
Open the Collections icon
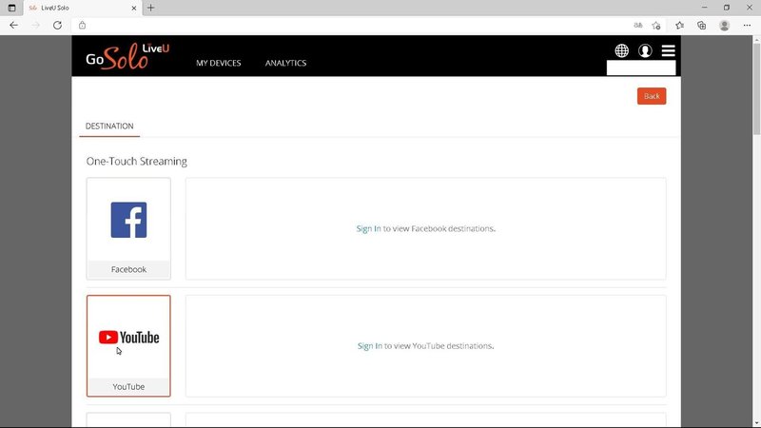[x=702, y=26]
